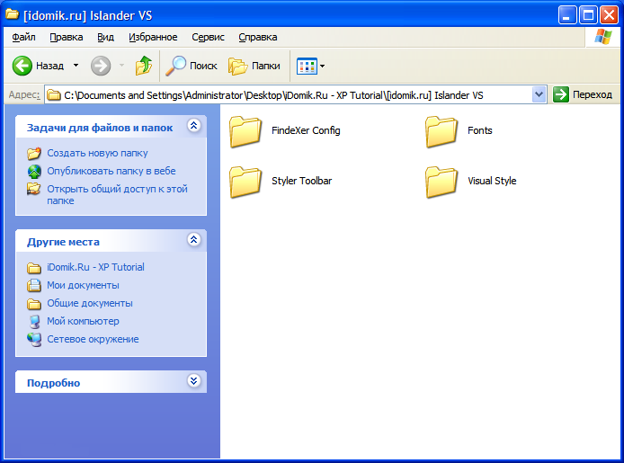This screenshot has width=624, height=463.
Task: Click the Windows flag logo
Action: coord(603,37)
